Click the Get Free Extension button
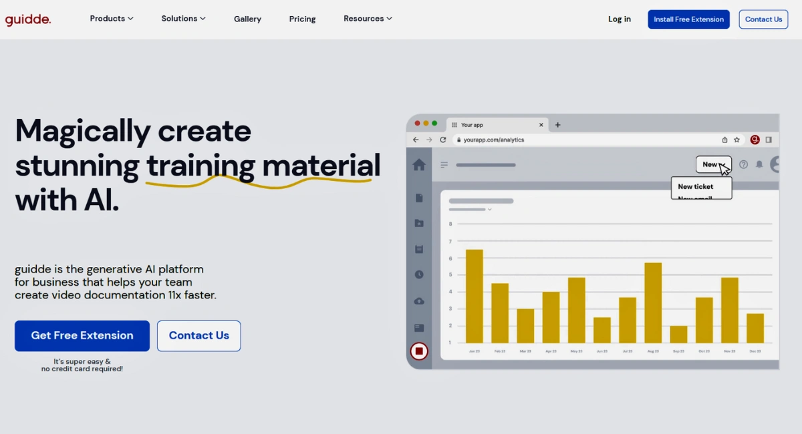 82,336
